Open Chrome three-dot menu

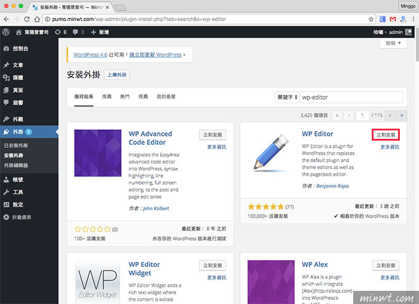click(414, 19)
